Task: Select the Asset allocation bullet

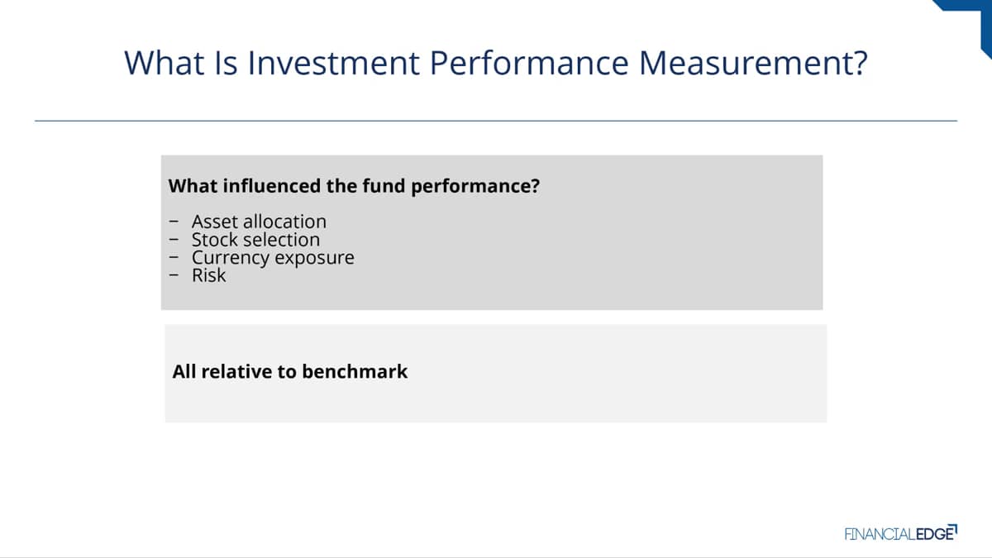Action: point(259,222)
